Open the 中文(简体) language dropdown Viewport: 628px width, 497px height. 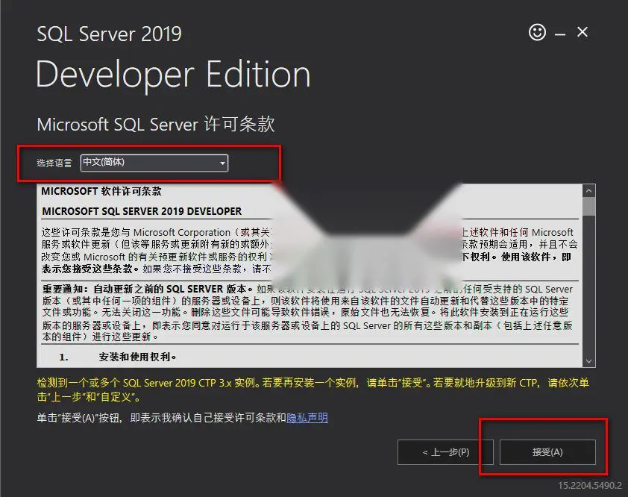click(x=154, y=163)
